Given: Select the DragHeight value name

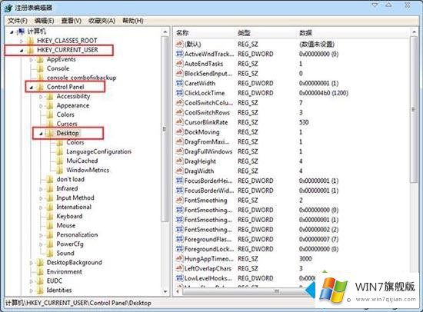Looking at the screenshot, I should coord(200,161).
